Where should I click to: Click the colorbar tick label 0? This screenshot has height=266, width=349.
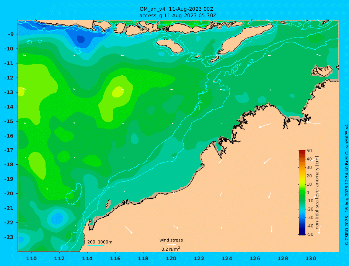[x=308, y=193]
